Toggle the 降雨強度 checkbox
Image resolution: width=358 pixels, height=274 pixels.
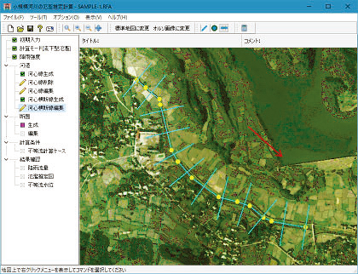(x=14, y=57)
